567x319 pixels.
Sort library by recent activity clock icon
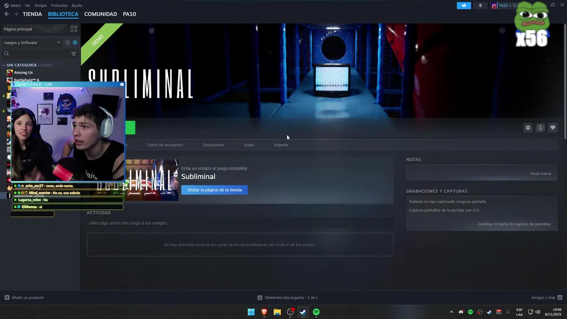click(67, 43)
